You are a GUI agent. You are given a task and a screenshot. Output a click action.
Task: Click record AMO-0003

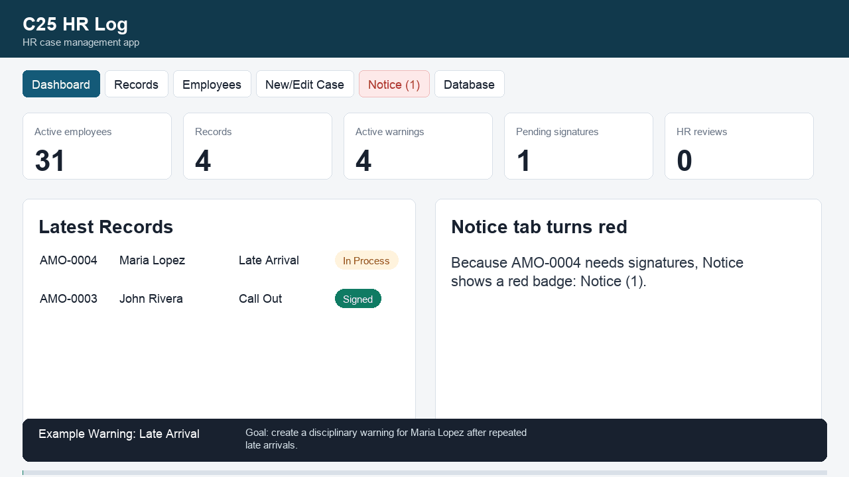point(68,299)
